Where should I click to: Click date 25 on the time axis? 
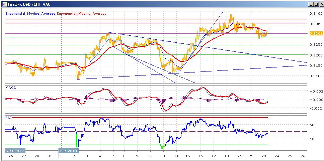point(290,156)
